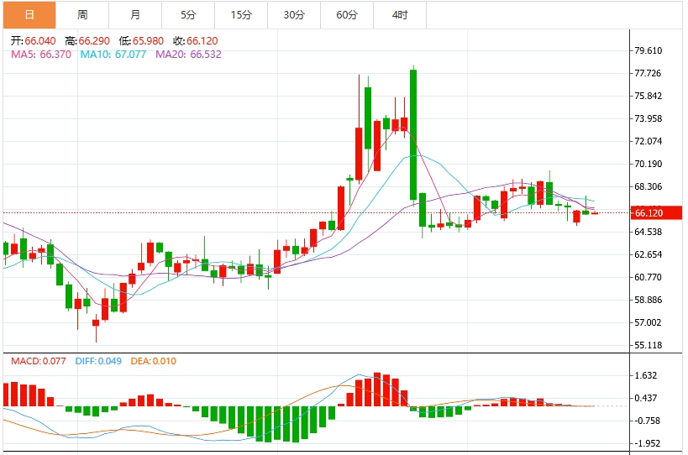Open the 5分 timeframe tab
This screenshot has height=455, width=688.
coord(188,15)
